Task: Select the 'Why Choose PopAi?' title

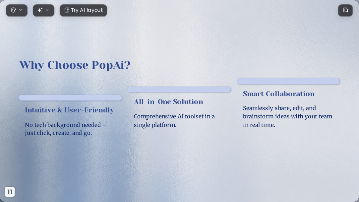Action: 75,65
